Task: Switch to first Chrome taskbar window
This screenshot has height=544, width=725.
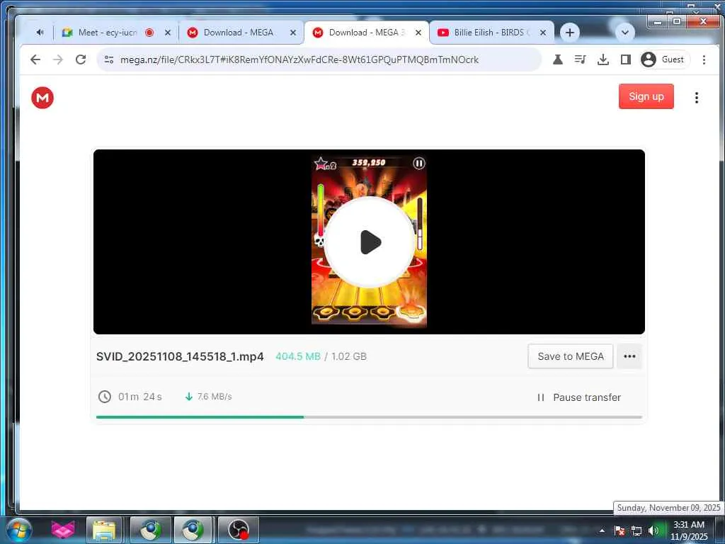Action: tap(150, 530)
